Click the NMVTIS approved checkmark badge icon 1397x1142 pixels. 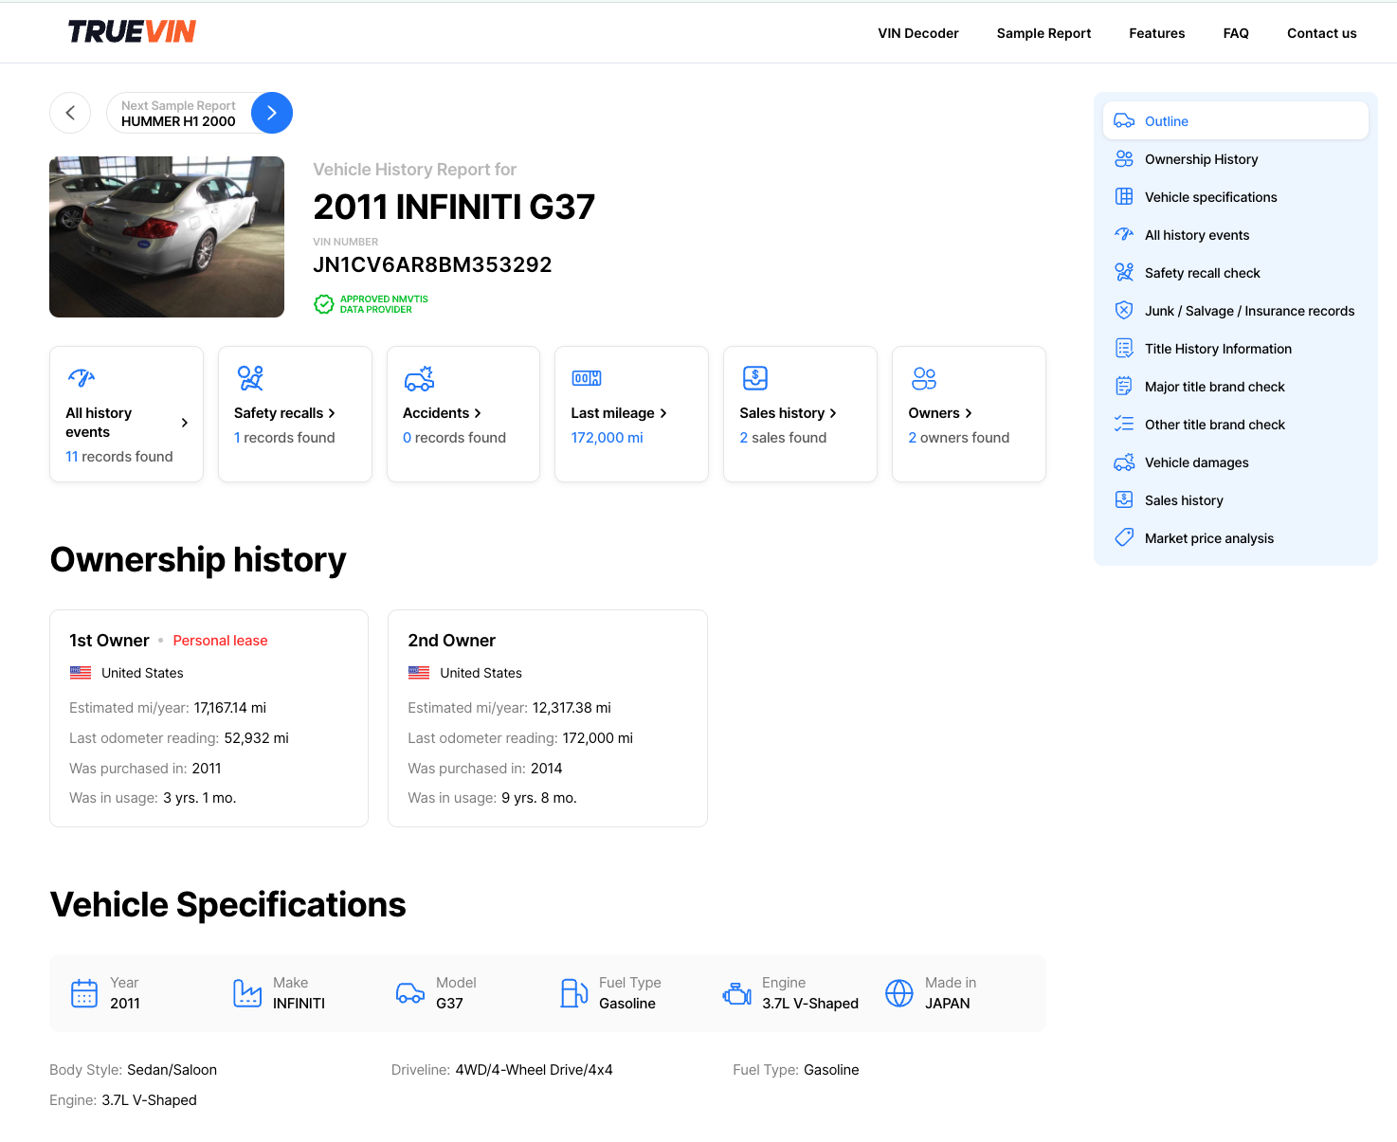click(x=324, y=304)
